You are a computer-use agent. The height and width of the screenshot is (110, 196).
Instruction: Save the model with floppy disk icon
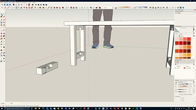(77, 8)
